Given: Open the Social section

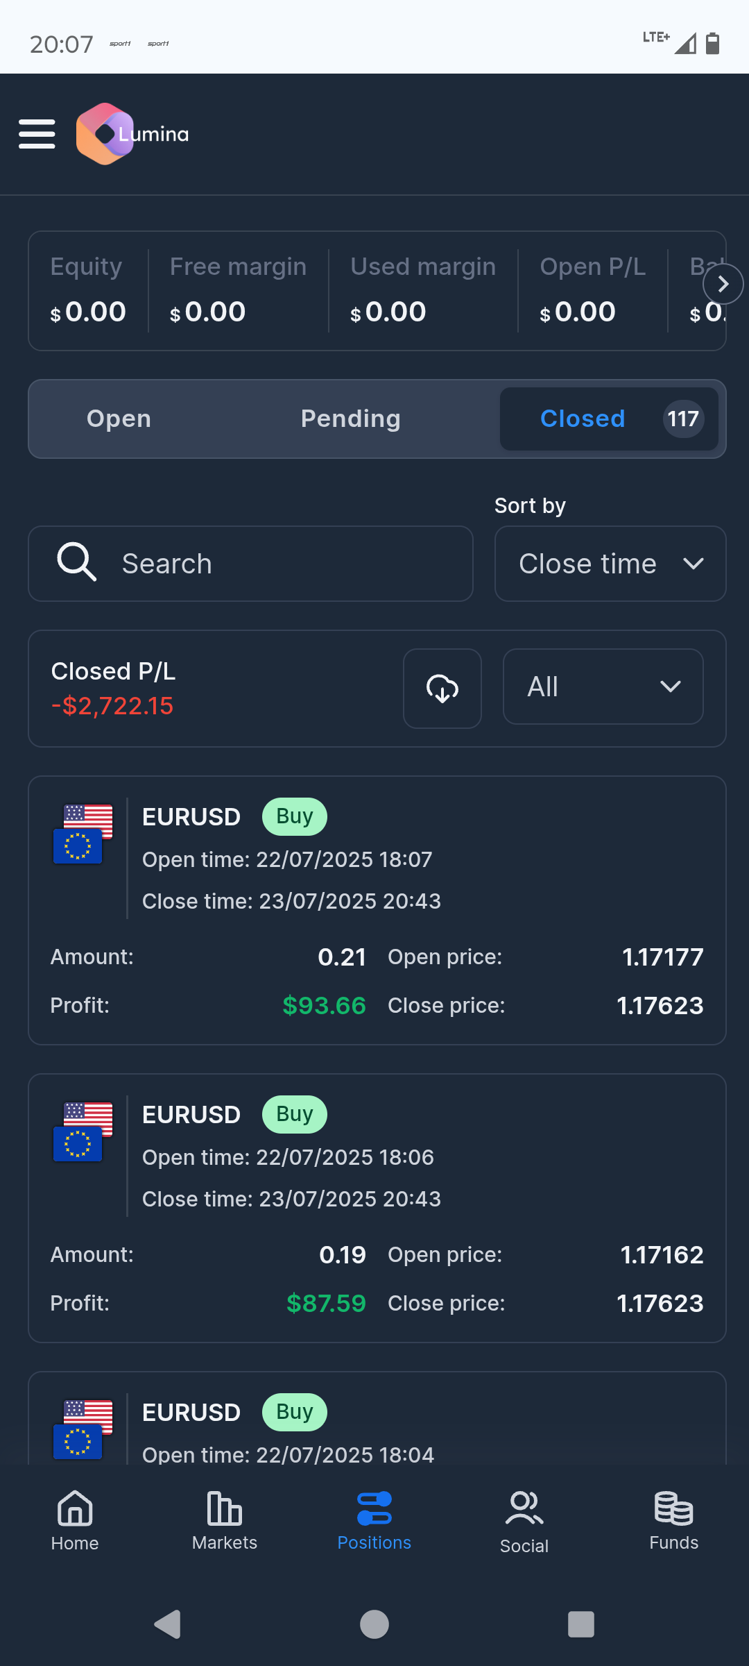Looking at the screenshot, I should pyautogui.click(x=524, y=1520).
